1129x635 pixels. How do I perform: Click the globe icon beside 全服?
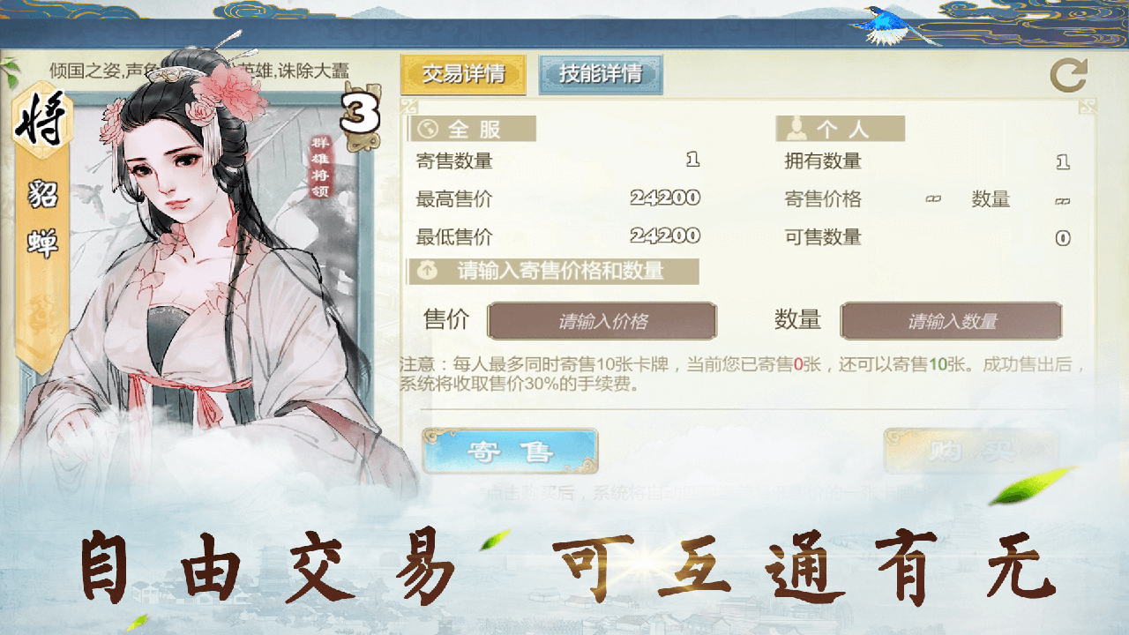point(429,129)
